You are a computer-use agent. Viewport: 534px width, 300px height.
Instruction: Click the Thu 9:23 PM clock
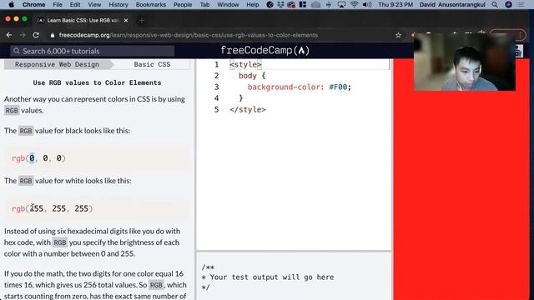point(395,4)
